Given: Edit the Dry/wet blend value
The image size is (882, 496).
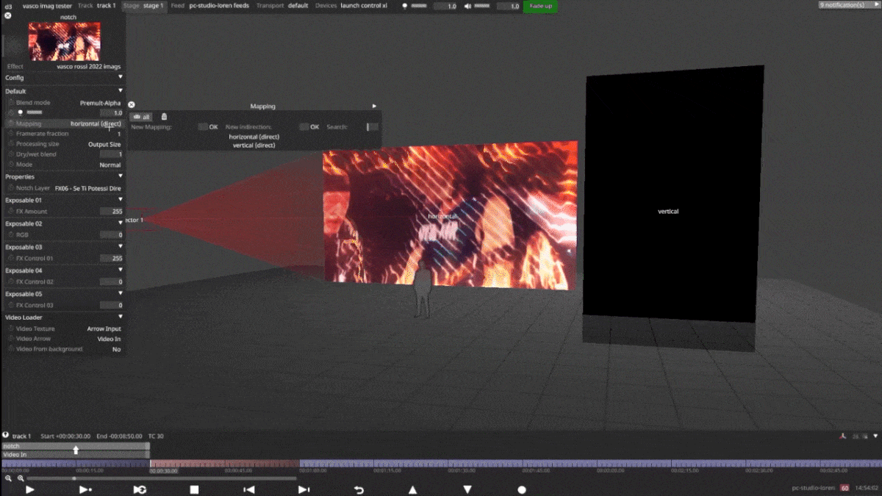Looking at the screenshot, I should (112, 154).
